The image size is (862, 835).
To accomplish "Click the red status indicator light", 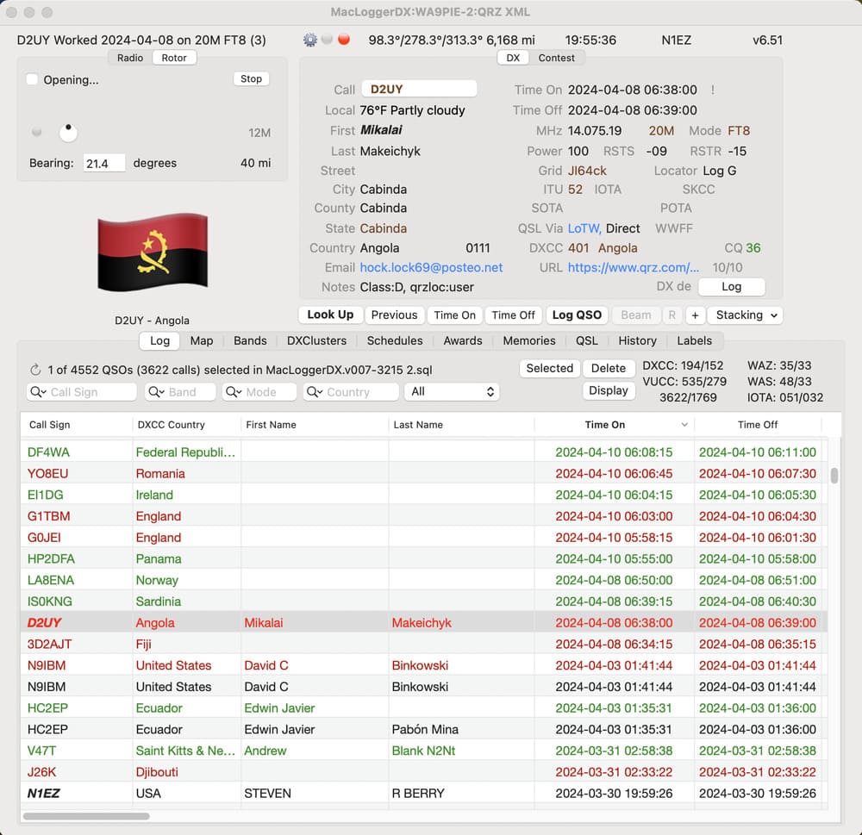I will (x=344, y=39).
